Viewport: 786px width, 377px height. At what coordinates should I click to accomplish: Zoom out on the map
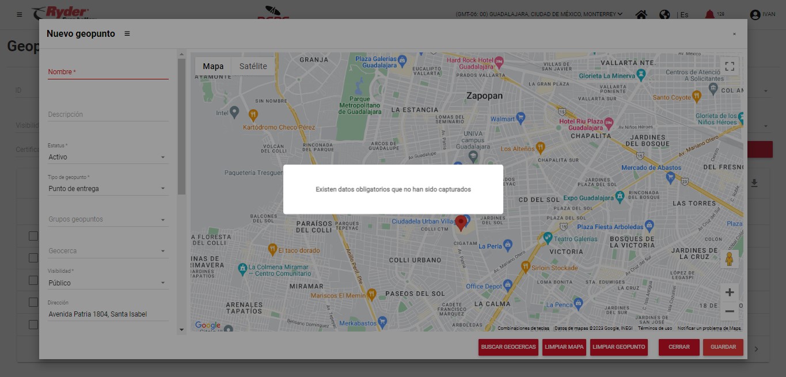730,311
